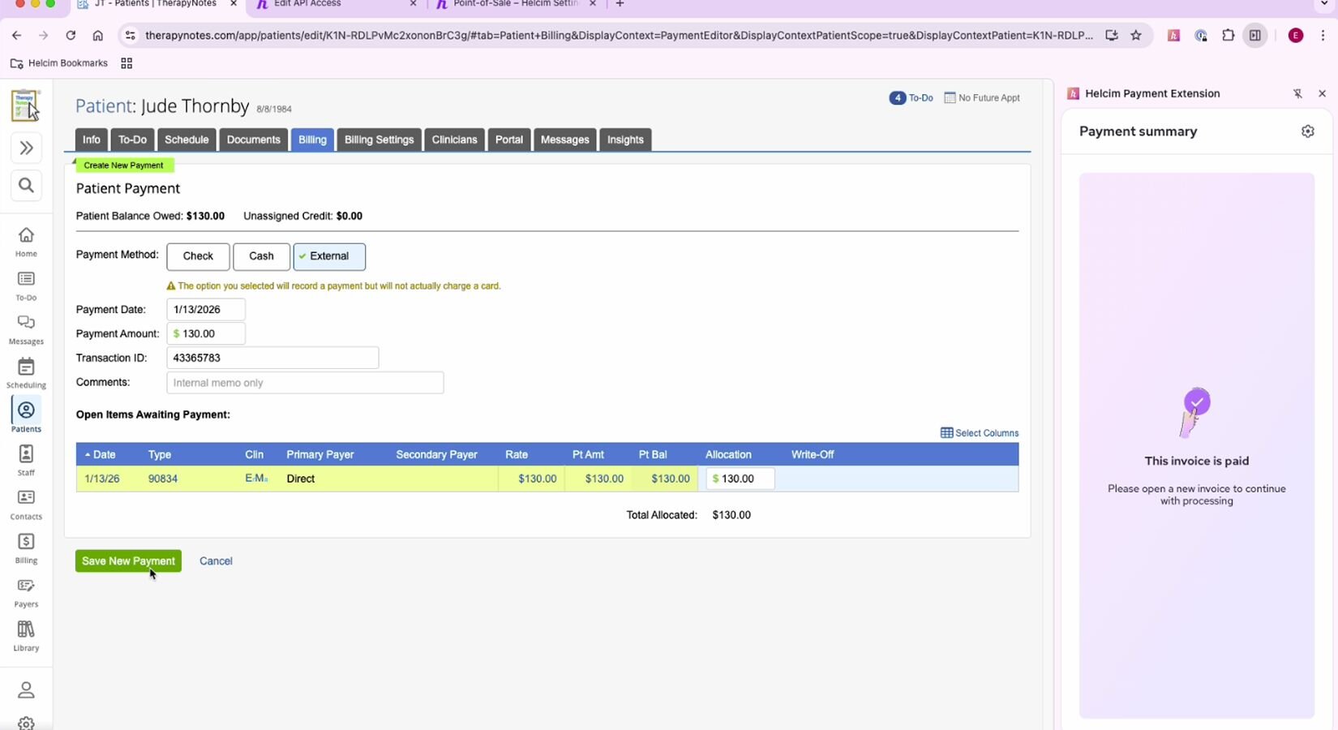
Task: Open the Payers sidebar icon
Action: [x=26, y=591]
